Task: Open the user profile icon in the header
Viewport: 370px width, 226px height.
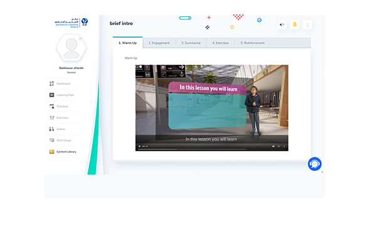Action: tap(307, 24)
